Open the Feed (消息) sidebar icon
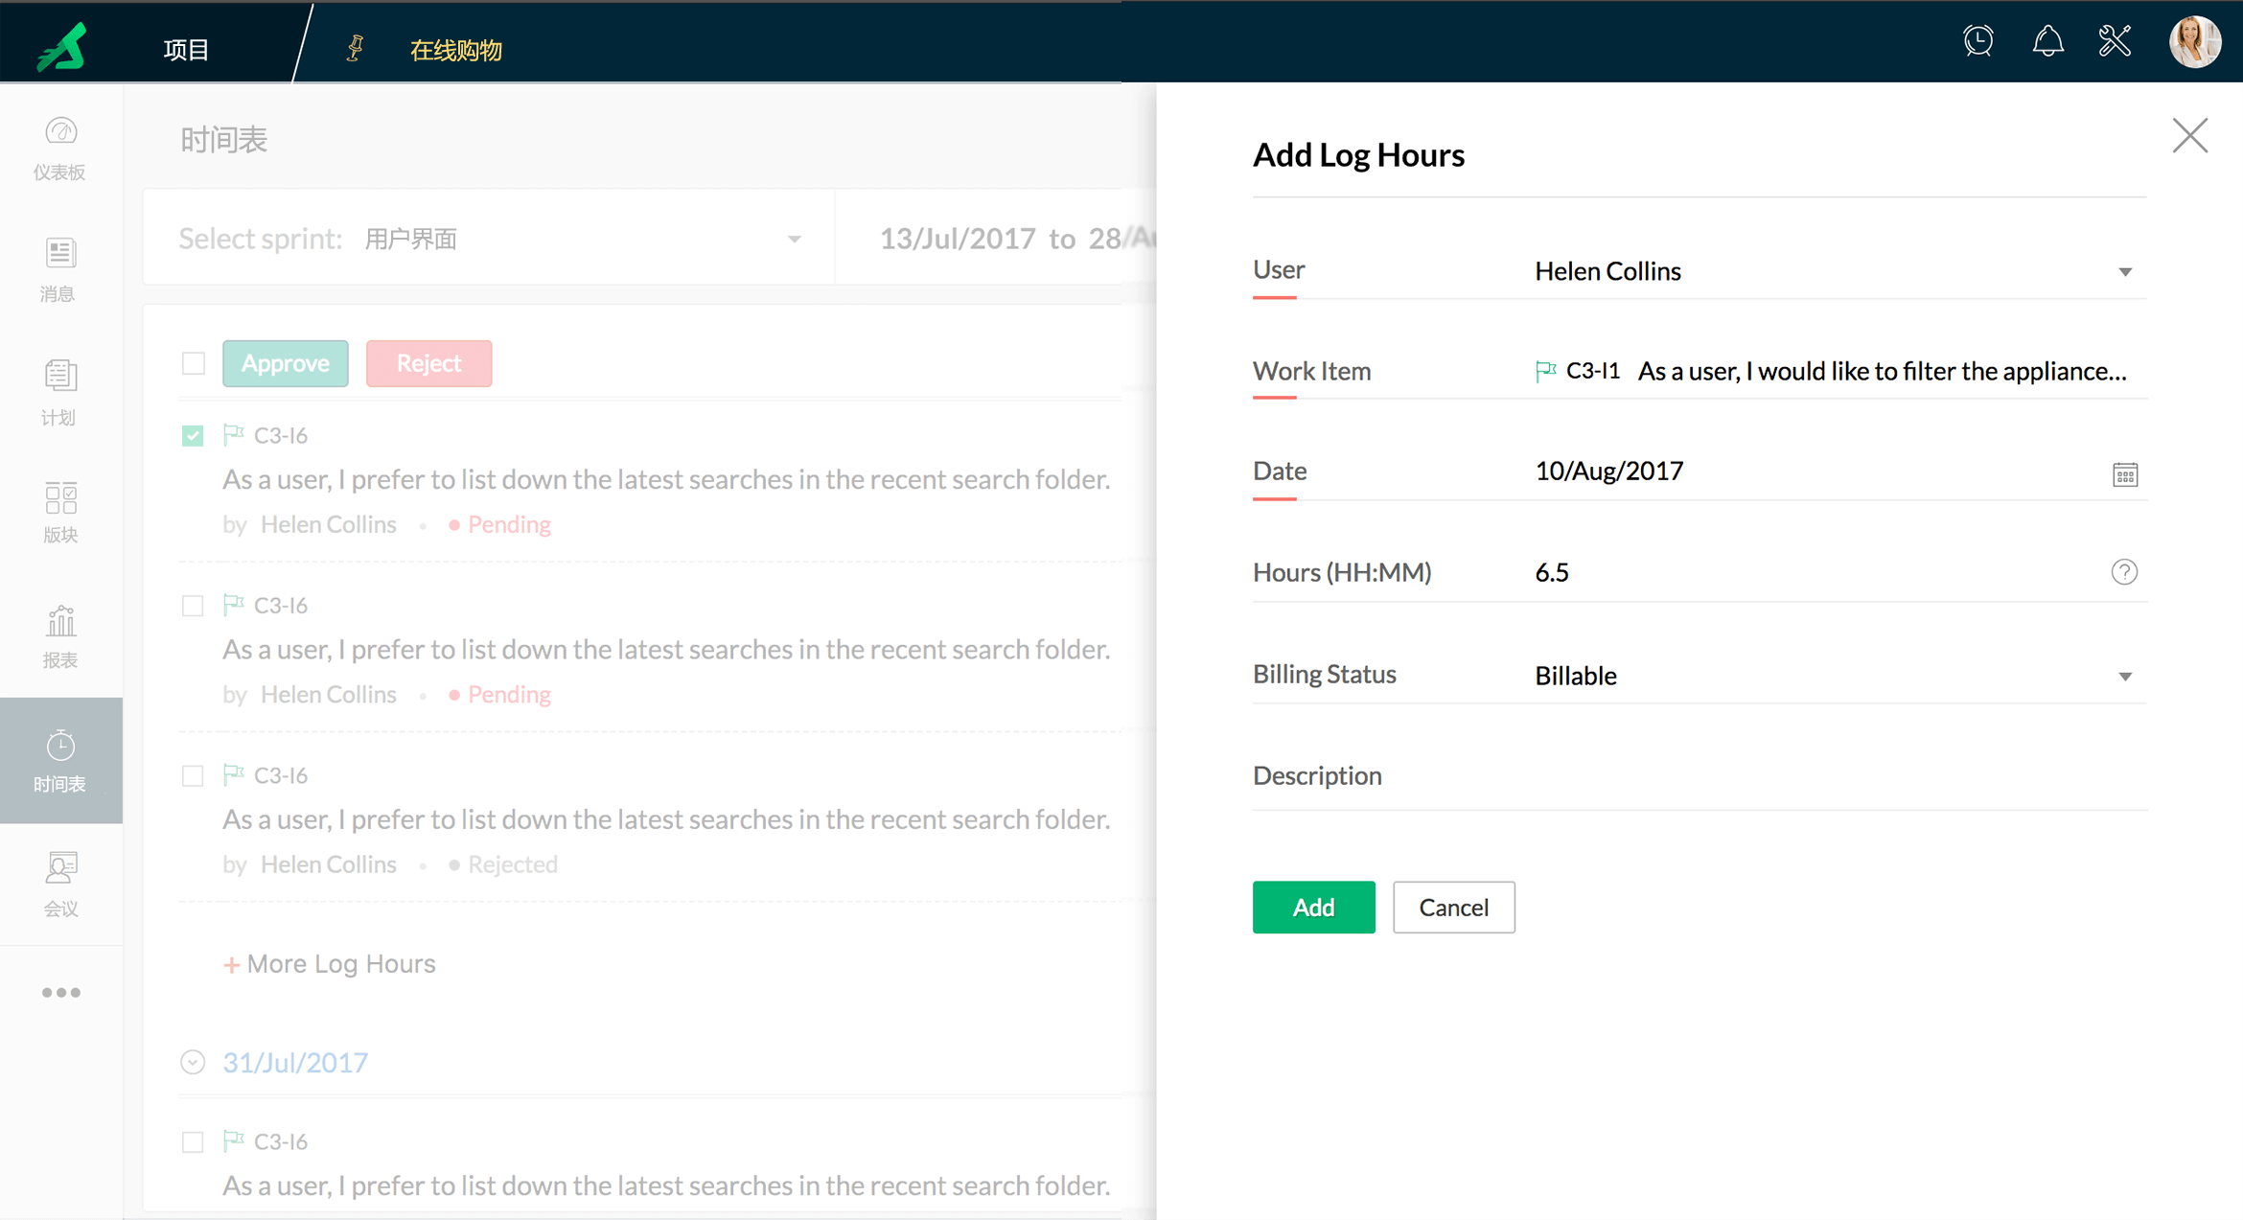The height and width of the screenshot is (1220, 2243). [60, 268]
